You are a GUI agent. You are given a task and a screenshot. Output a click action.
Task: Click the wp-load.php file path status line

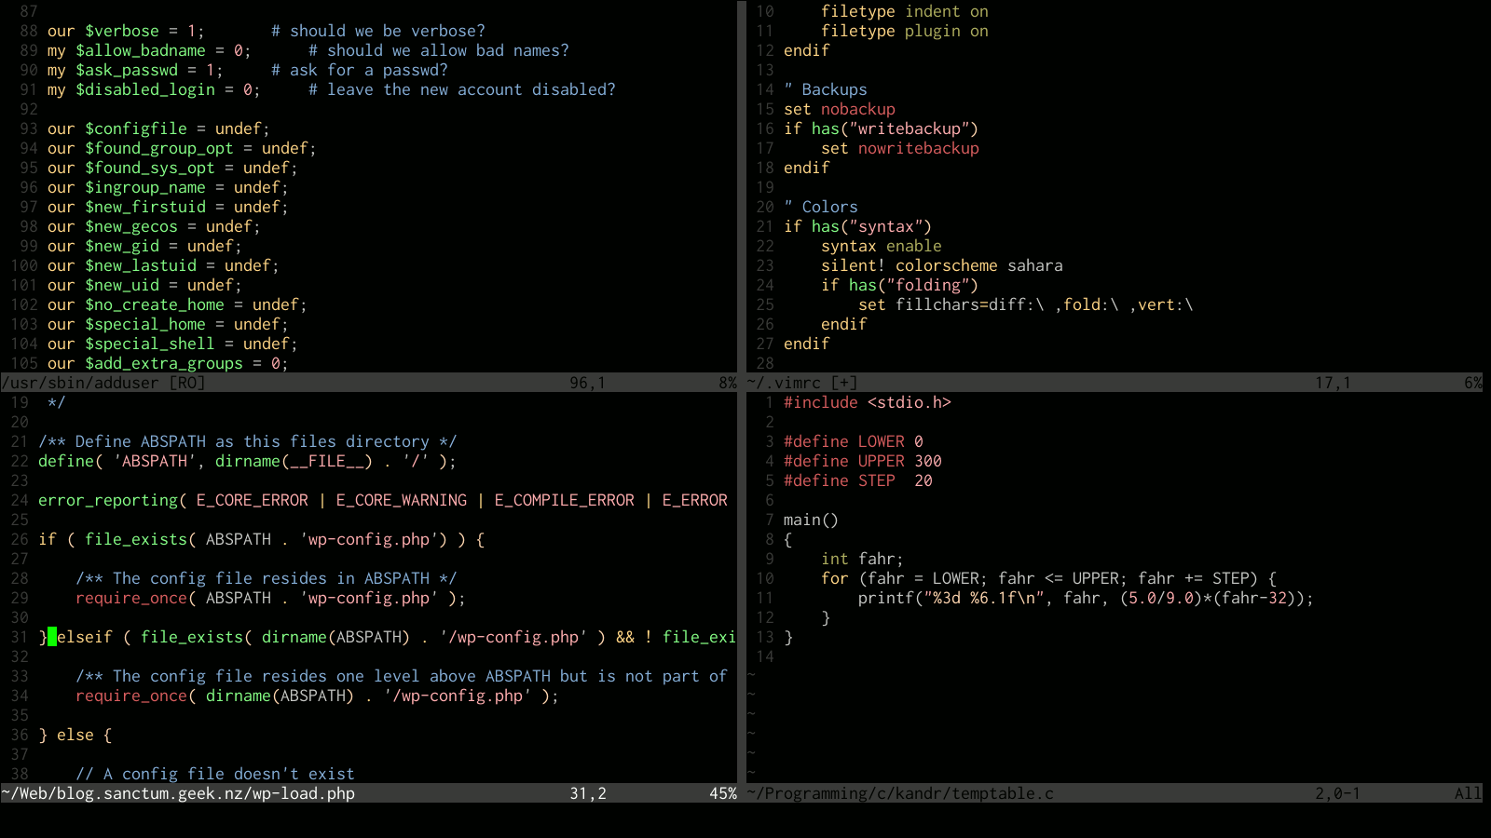coord(368,793)
